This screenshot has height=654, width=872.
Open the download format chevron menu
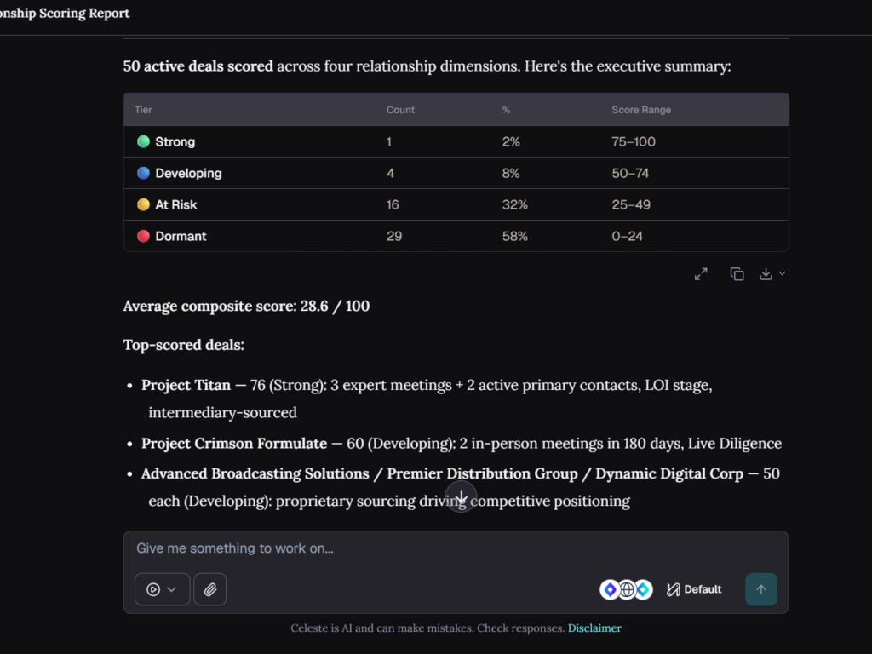pyautogui.click(x=782, y=273)
